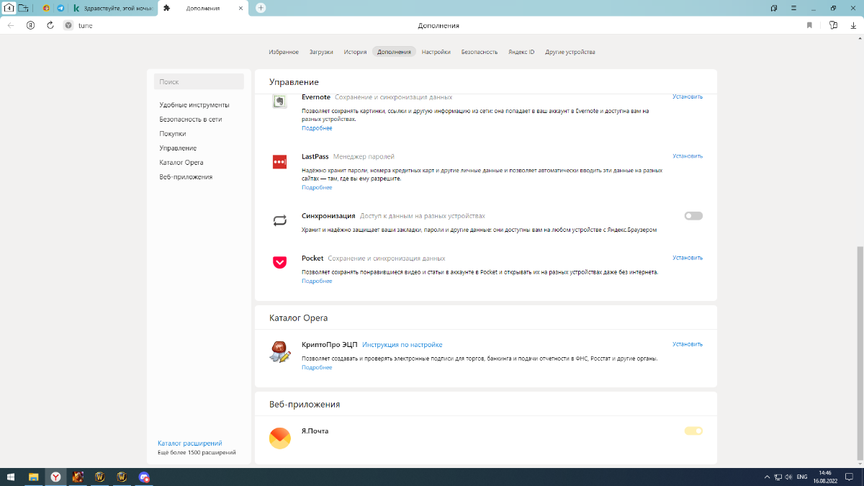
Task: Install the Pocket extension
Action: pos(688,258)
